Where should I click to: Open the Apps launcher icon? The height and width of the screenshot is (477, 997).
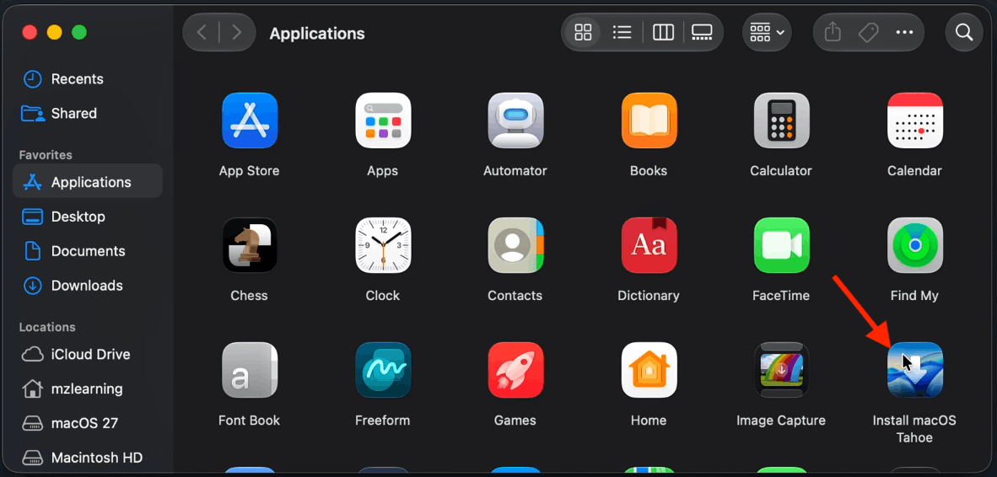(383, 121)
